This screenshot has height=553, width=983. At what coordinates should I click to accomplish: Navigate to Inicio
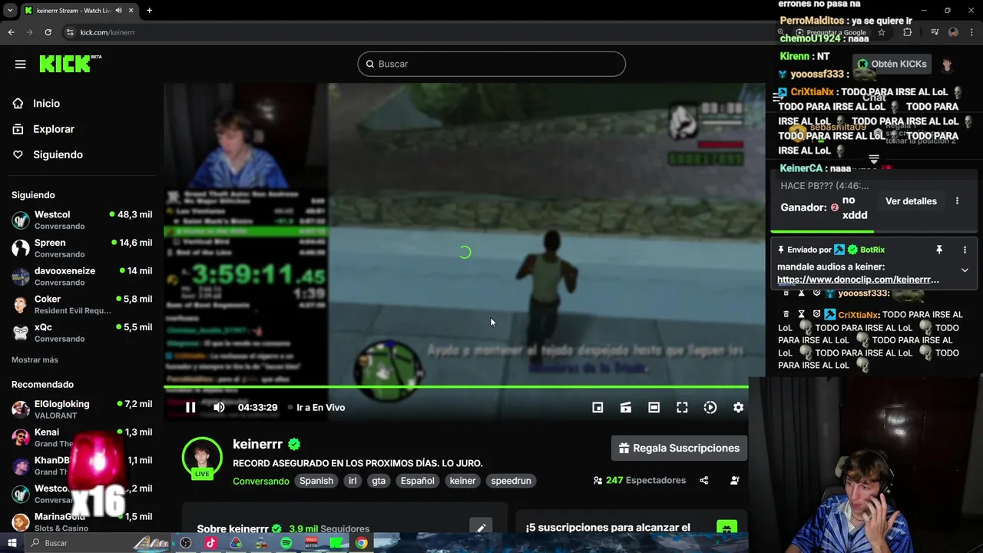[x=46, y=104]
